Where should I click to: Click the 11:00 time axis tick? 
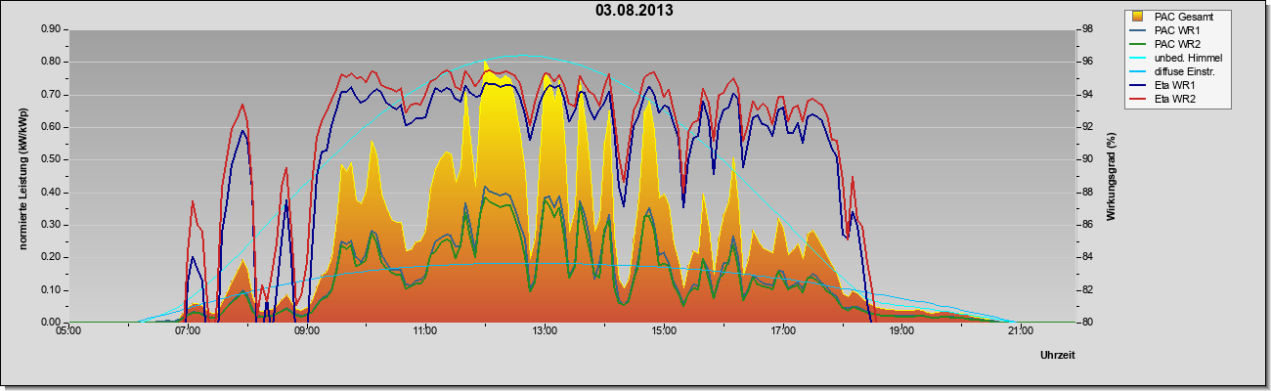pos(426,330)
